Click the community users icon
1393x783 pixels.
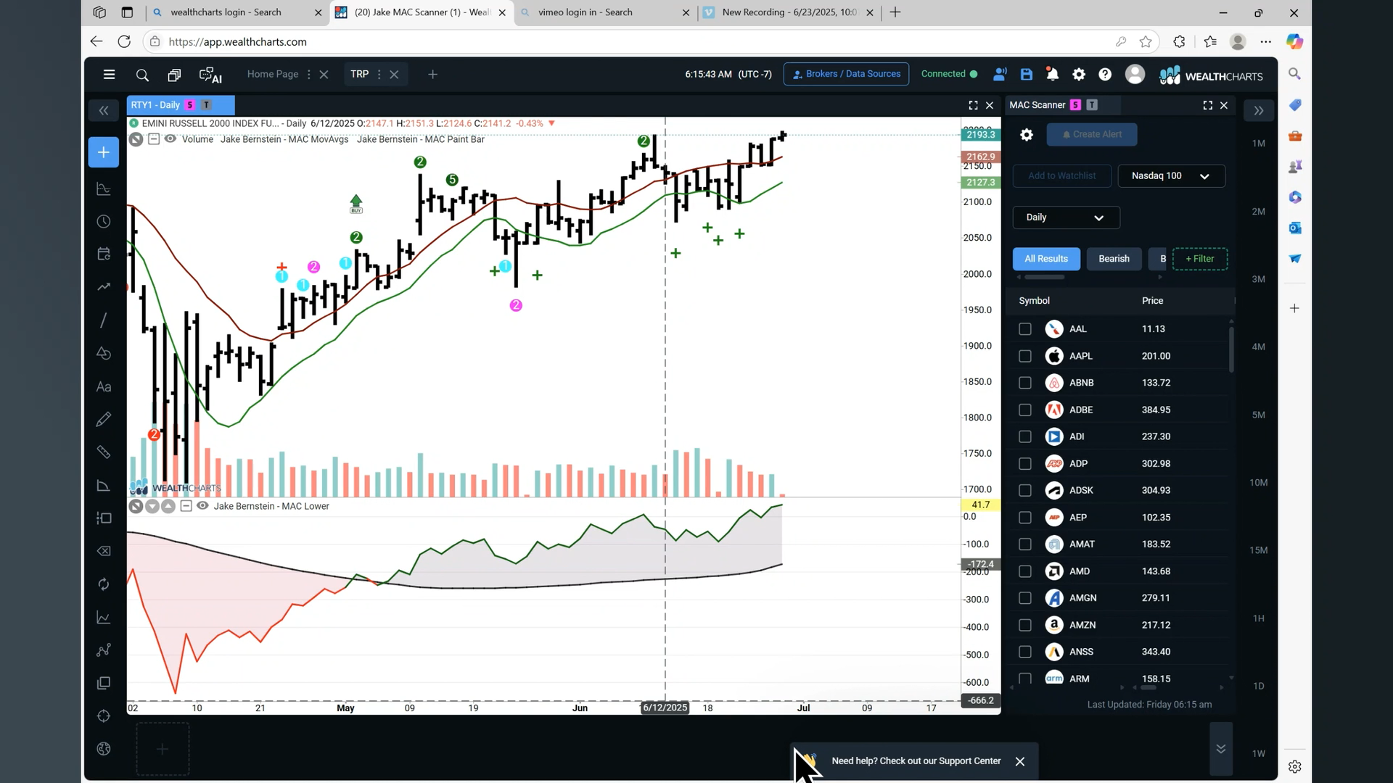[x=1000, y=74]
